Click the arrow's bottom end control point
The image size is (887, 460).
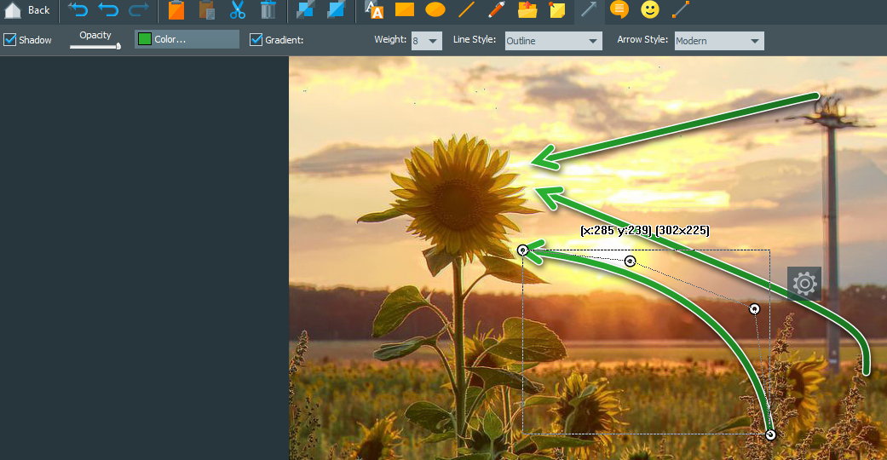770,434
